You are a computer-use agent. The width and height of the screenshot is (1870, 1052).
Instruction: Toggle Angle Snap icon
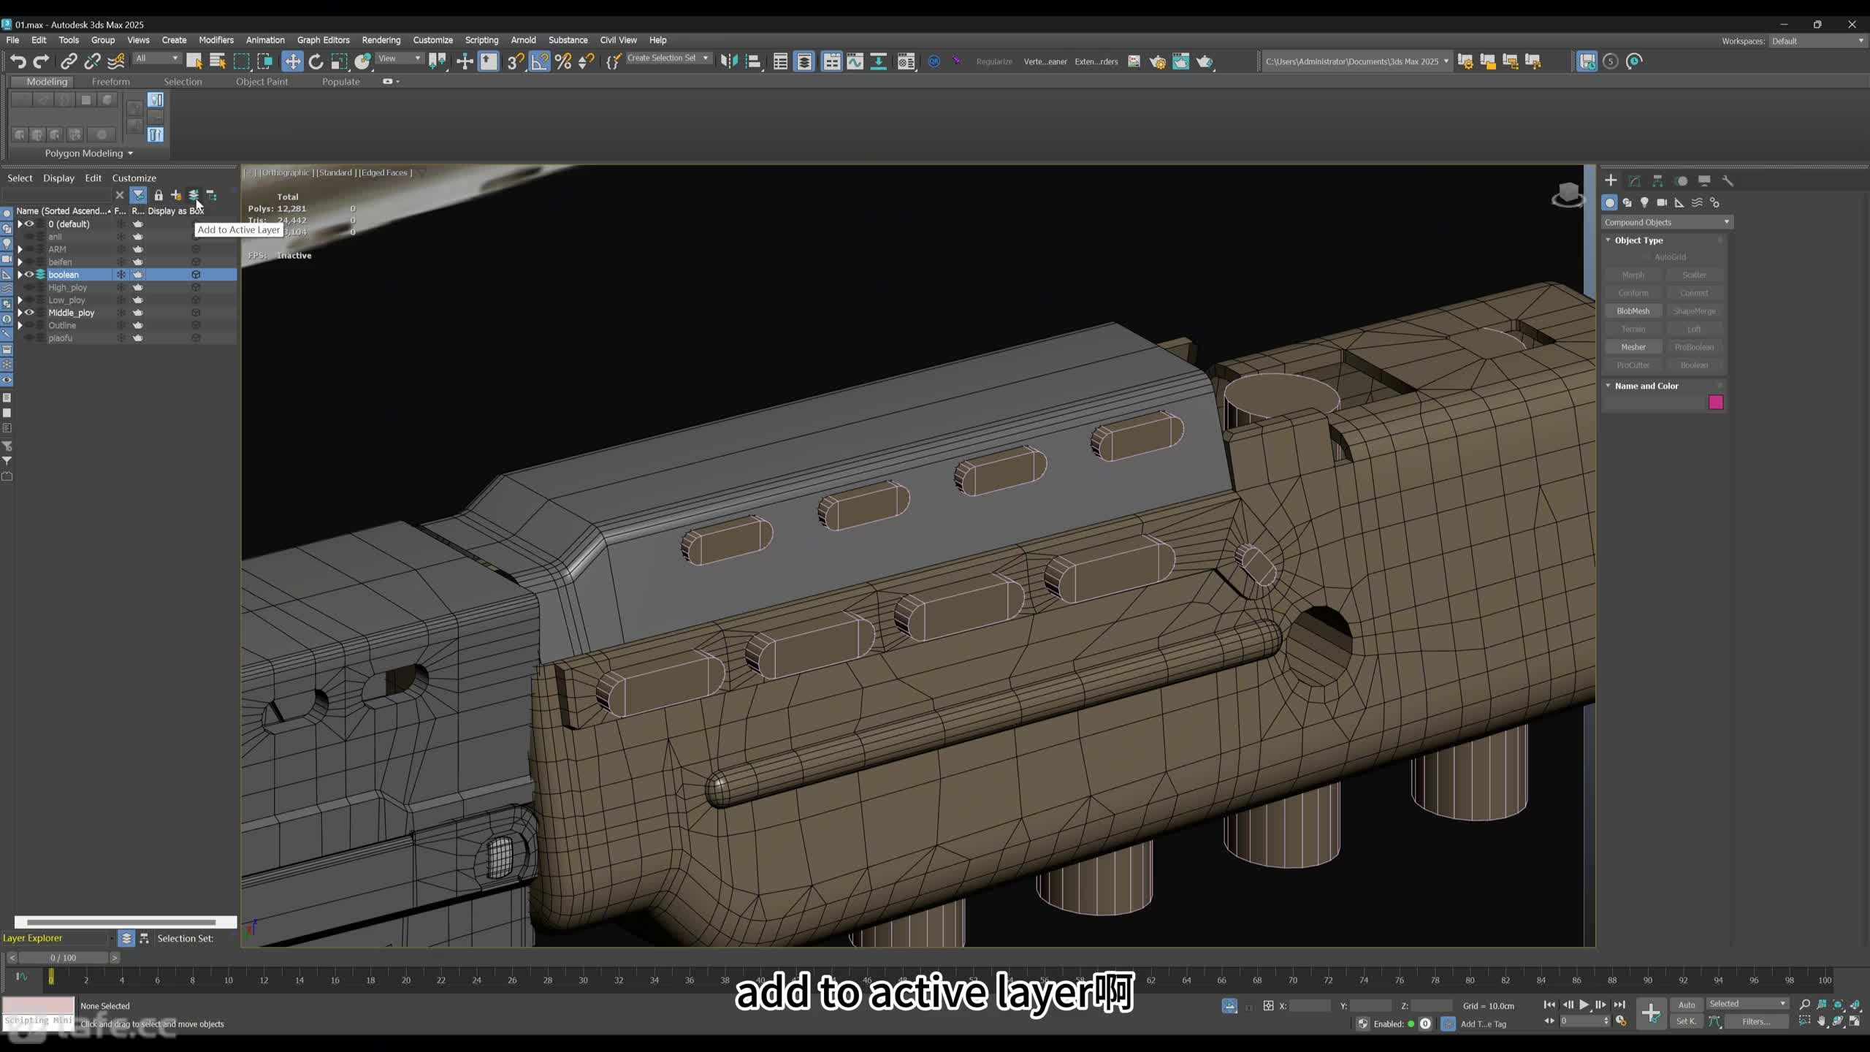click(539, 61)
